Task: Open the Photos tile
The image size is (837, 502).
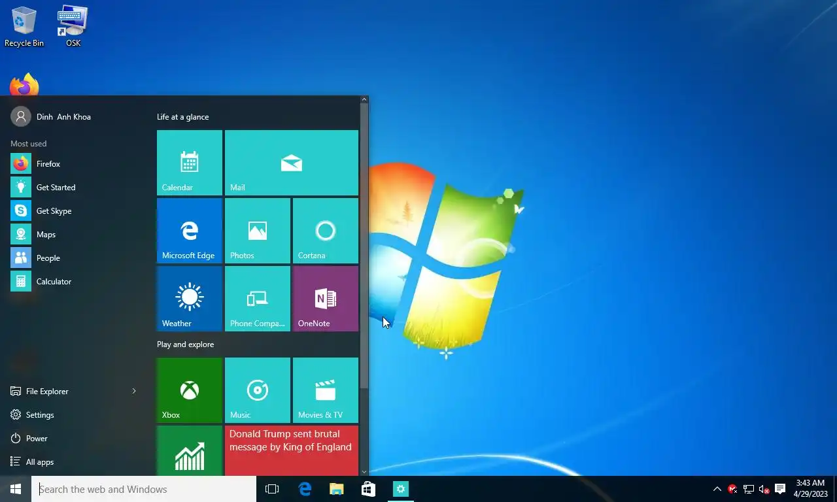Action: (x=258, y=231)
